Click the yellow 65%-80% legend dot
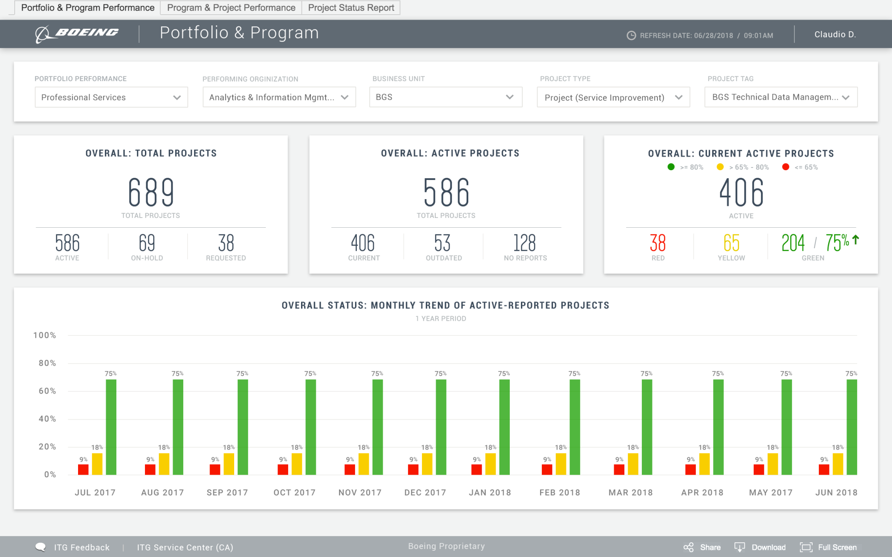This screenshot has width=892, height=557. pos(720,167)
